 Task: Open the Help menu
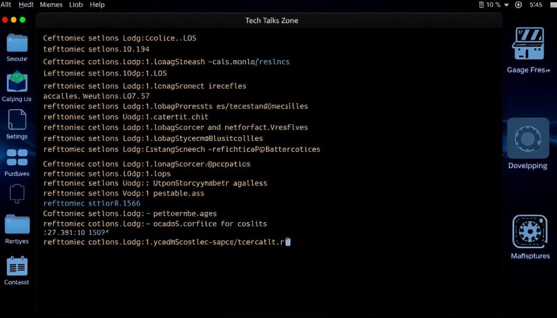tap(97, 4)
